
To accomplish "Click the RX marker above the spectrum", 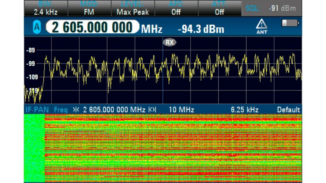I will point(170,42).
